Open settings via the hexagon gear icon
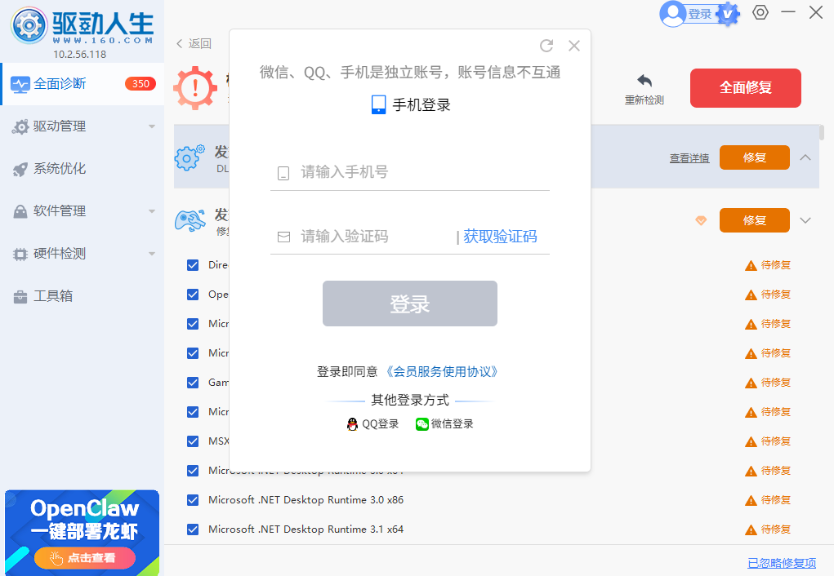The image size is (834, 576). click(x=760, y=12)
